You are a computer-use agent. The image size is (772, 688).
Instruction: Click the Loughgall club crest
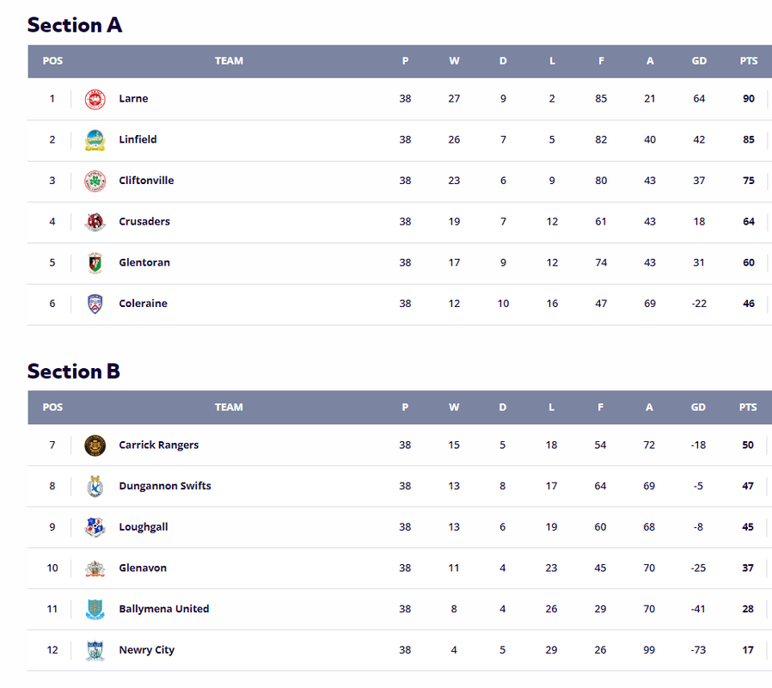tap(95, 527)
